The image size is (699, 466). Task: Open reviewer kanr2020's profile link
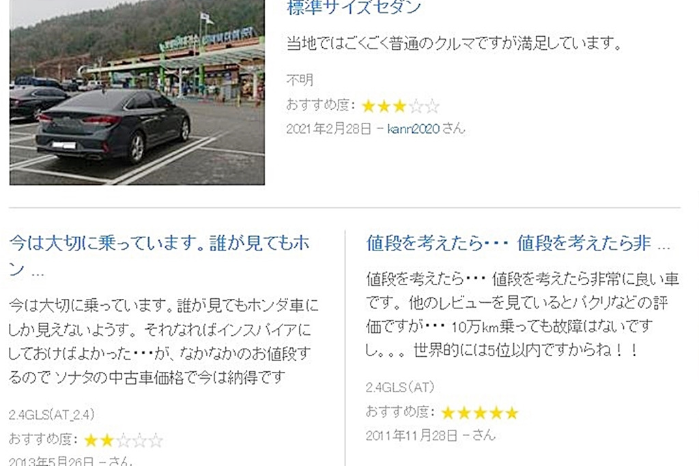(x=414, y=129)
